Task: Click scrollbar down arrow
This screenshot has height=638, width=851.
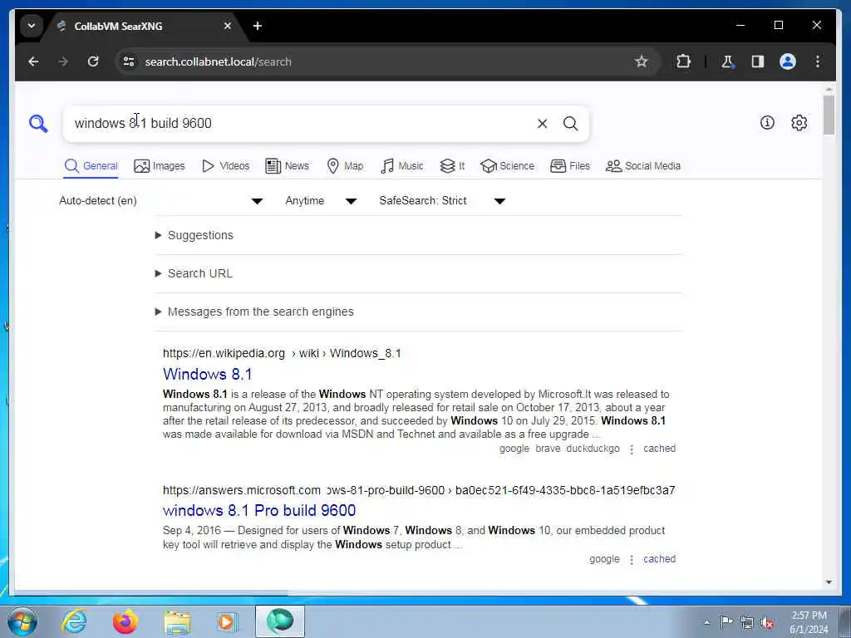Action: coord(829,582)
